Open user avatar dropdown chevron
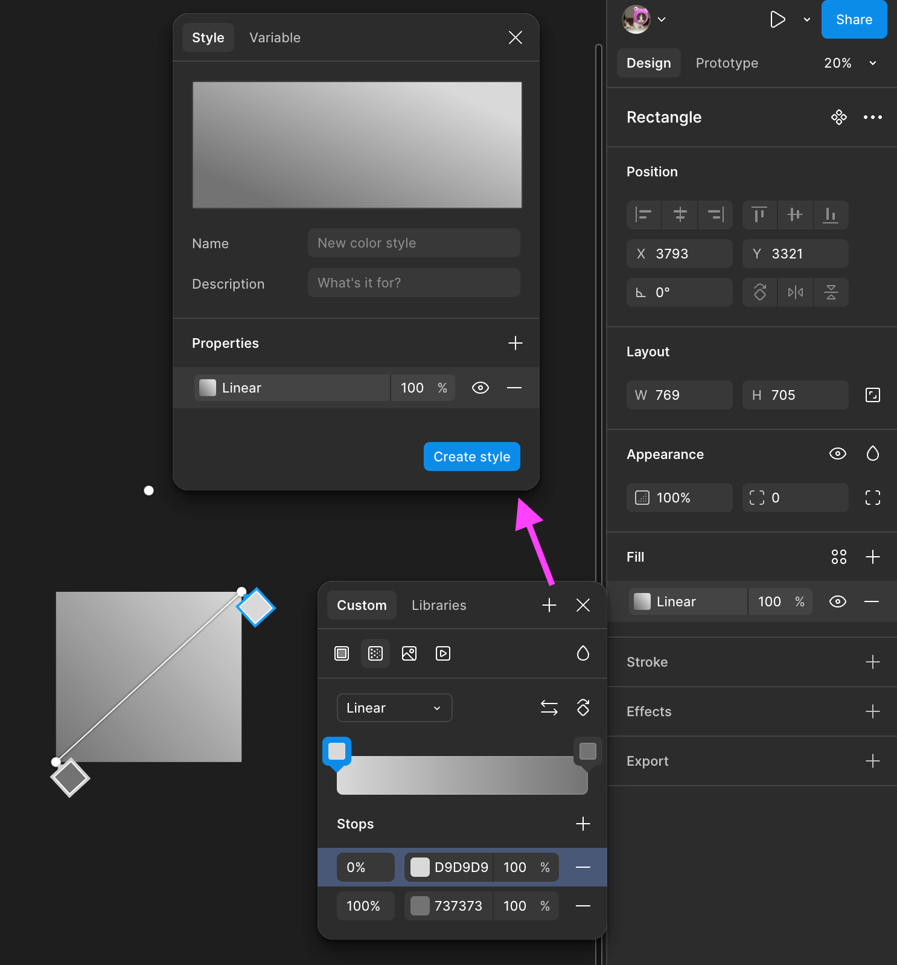Viewport: 897px width, 965px height. (x=662, y=19)
